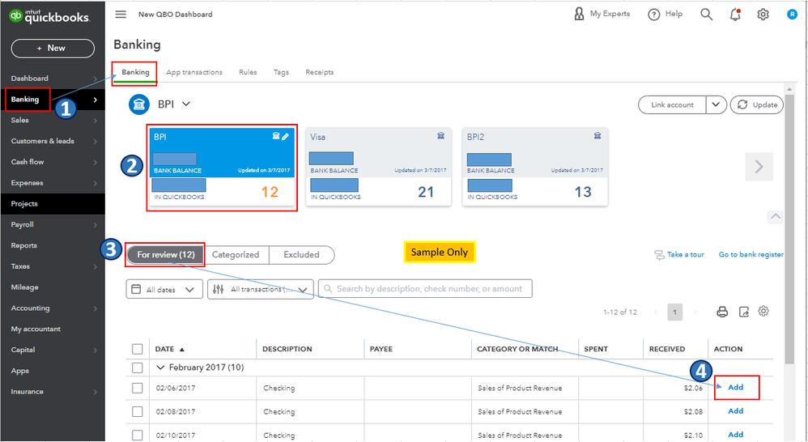Update the bank feeds
The height and width of the screenshot is (442, 808).
click(x=756, y=104)
